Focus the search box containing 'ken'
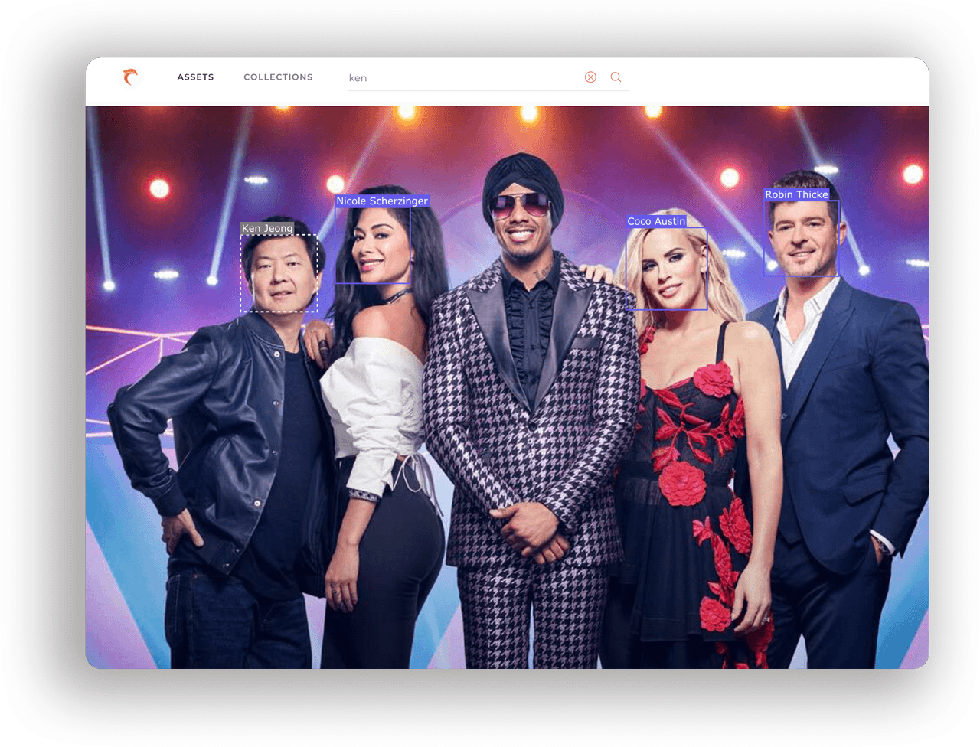 (459, 78)
